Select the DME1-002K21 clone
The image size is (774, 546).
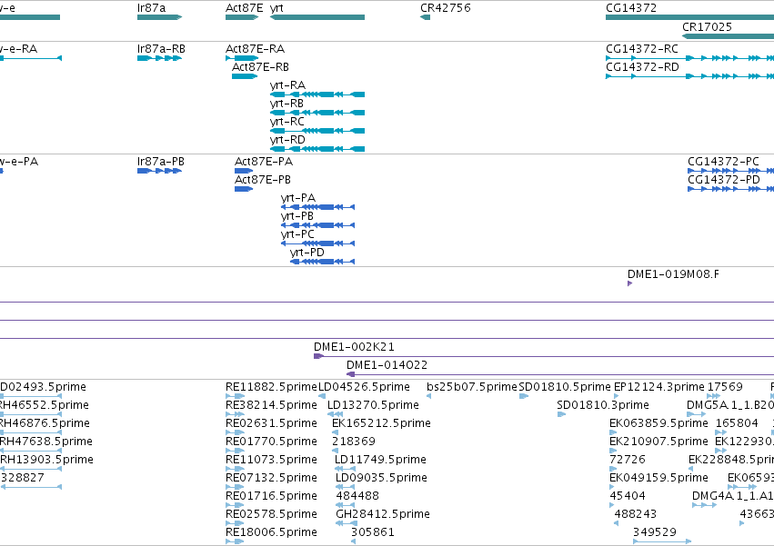coord(544,356)
